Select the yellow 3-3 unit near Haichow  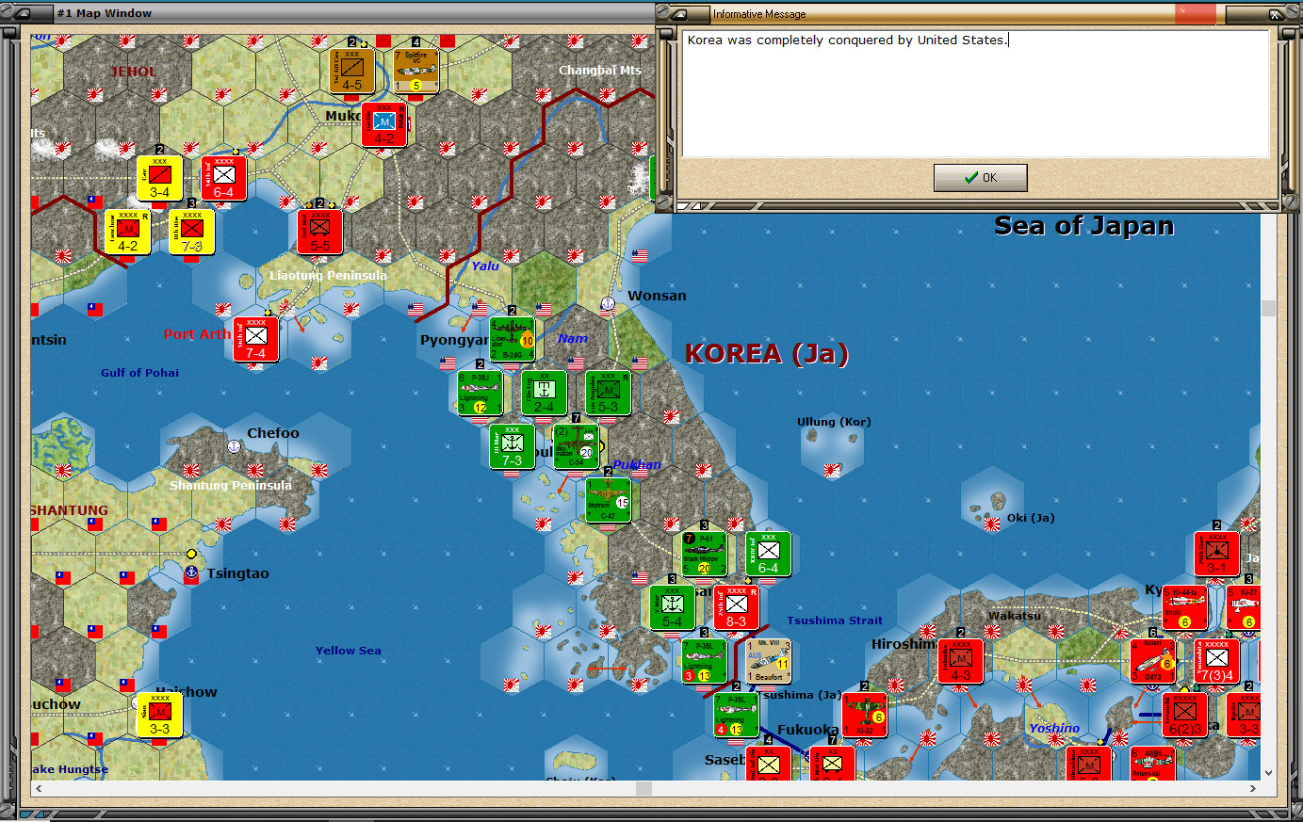click(160, 715)
